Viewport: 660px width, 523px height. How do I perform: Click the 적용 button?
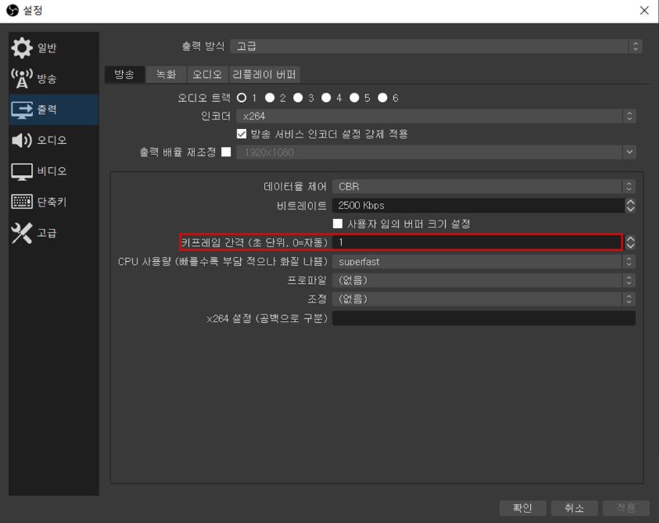coord(626,508)
